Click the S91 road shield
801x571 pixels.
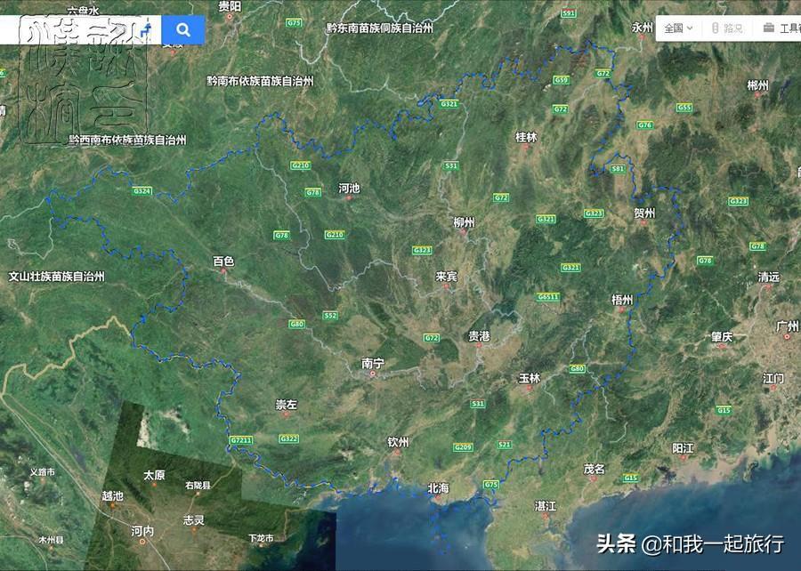[569, 14]
